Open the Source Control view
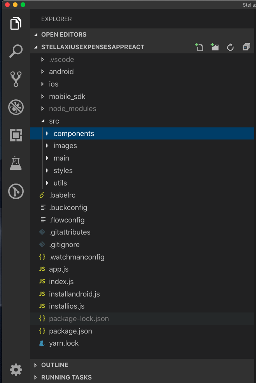 [16, 79]
